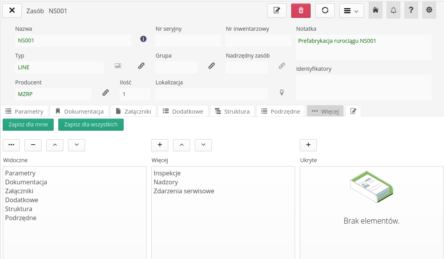Click the map pin icon by Lokalizacja
Image resolution: width=444 pixels, height=259 pixels.
click(x=282, y=93)
